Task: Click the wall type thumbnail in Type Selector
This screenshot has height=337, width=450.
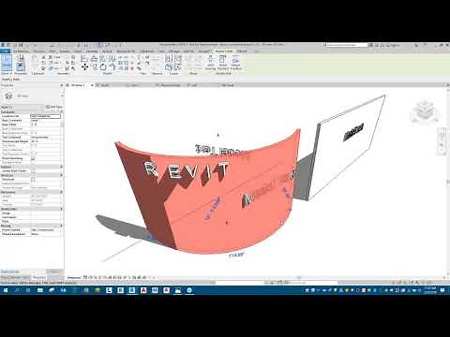Action: coord(8,95)
